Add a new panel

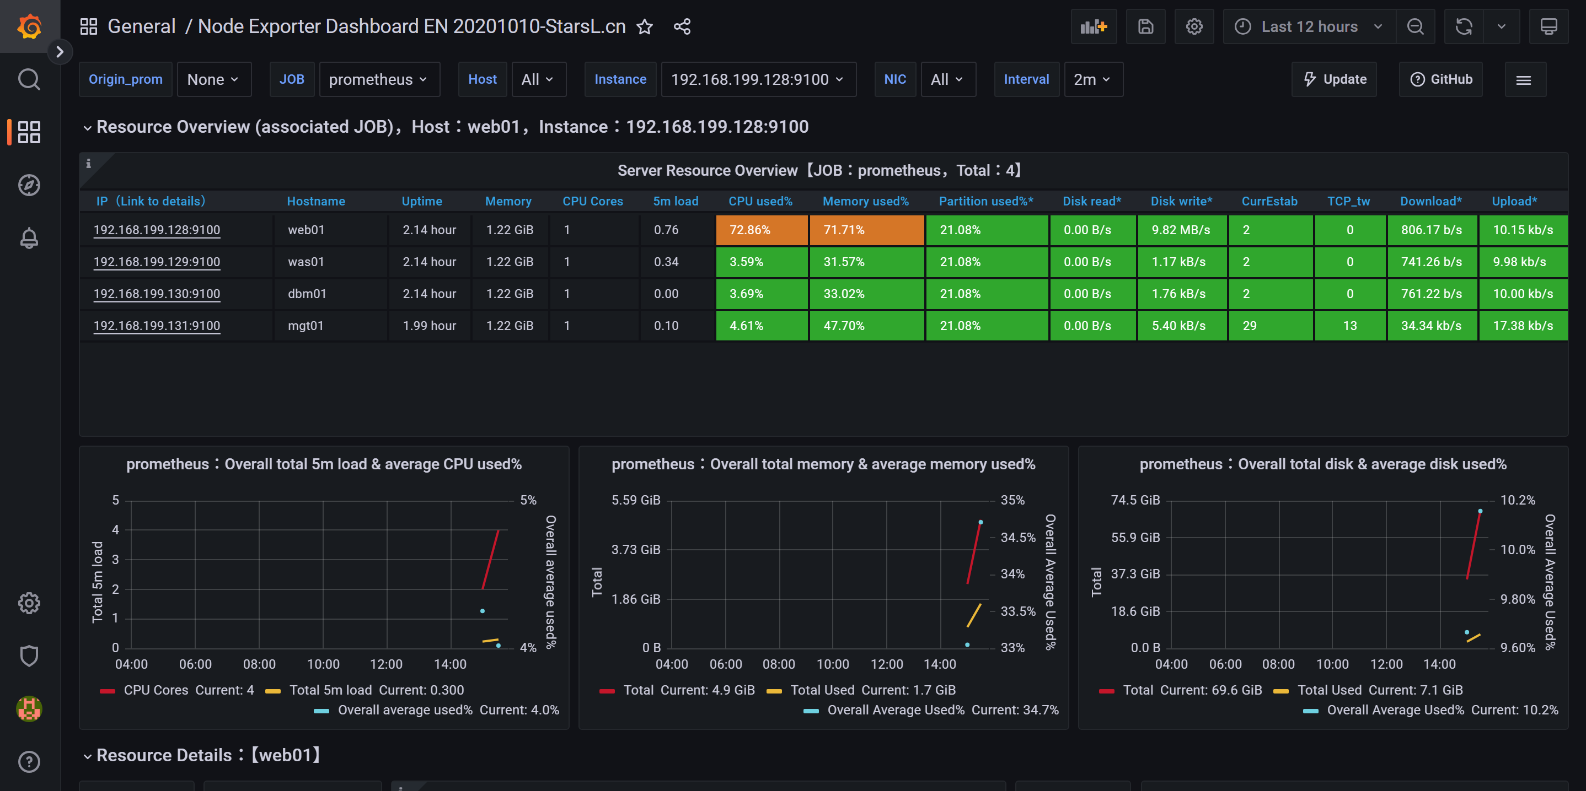[x=1094, y=26]
